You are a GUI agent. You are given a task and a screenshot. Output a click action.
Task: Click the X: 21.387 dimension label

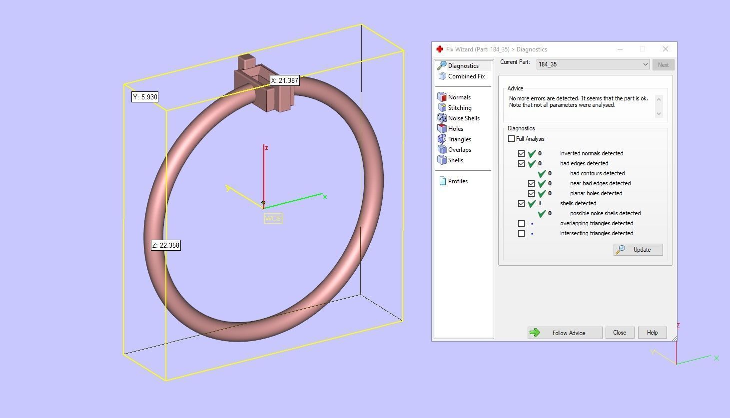pos(285,80)
